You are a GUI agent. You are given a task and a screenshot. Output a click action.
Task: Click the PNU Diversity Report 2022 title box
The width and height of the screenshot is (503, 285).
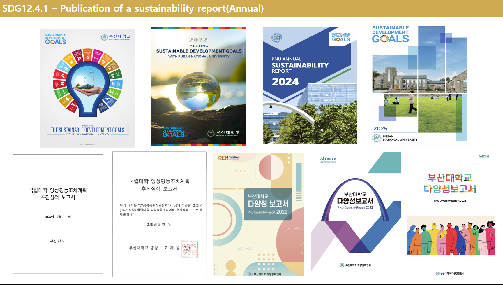click(268, 204)
